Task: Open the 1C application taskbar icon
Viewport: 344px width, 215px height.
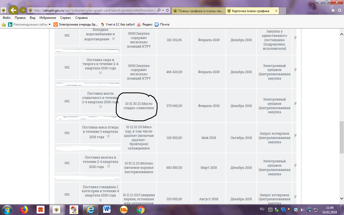Action: (x=124, y=209)
